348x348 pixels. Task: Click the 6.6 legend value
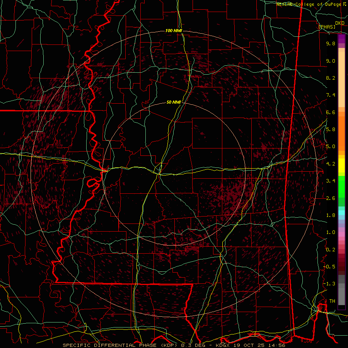331,112
